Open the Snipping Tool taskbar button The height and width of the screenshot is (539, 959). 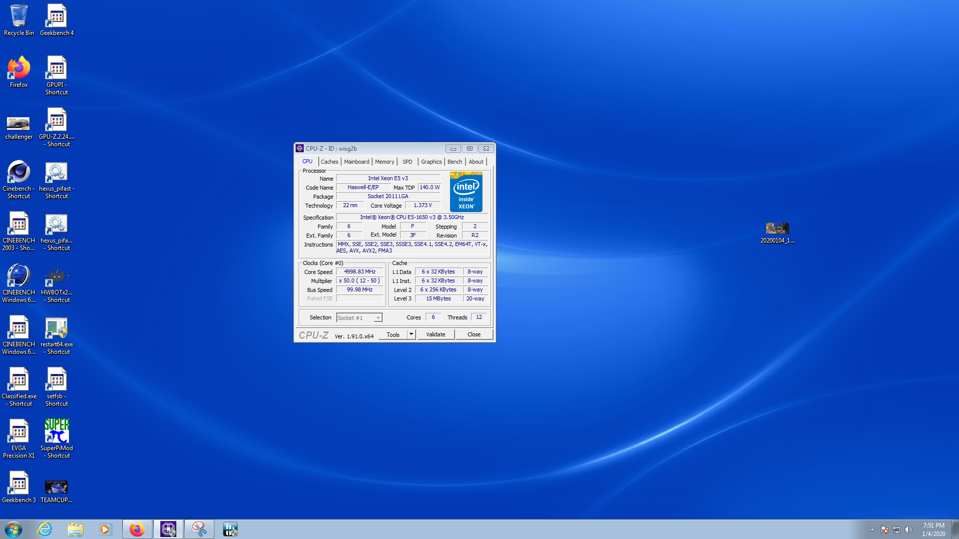(x=199, y=529)
